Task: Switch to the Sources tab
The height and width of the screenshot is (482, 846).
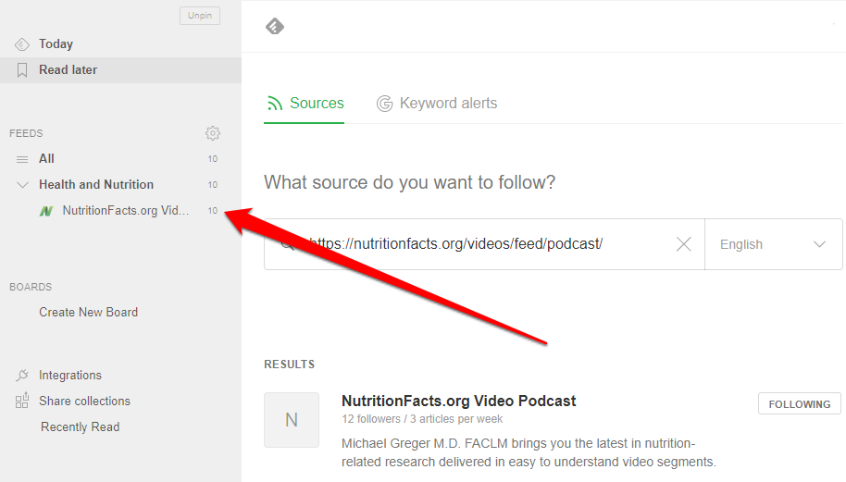Action: click(x=305, y=104)
